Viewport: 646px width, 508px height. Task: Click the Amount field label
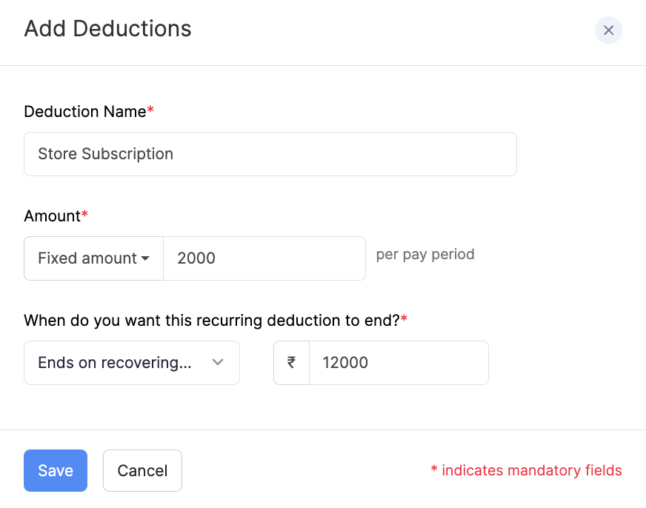pos(50,215)
